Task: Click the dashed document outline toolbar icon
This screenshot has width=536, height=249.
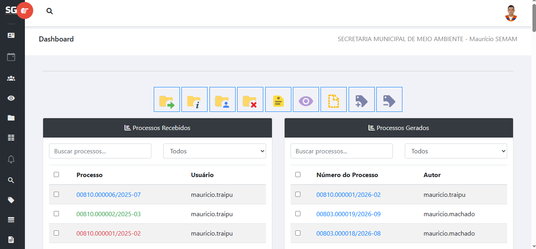Action: (x=334, y=100)
